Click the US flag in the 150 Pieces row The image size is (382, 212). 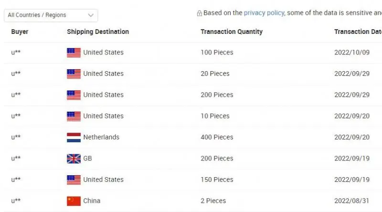click(74, 180)
